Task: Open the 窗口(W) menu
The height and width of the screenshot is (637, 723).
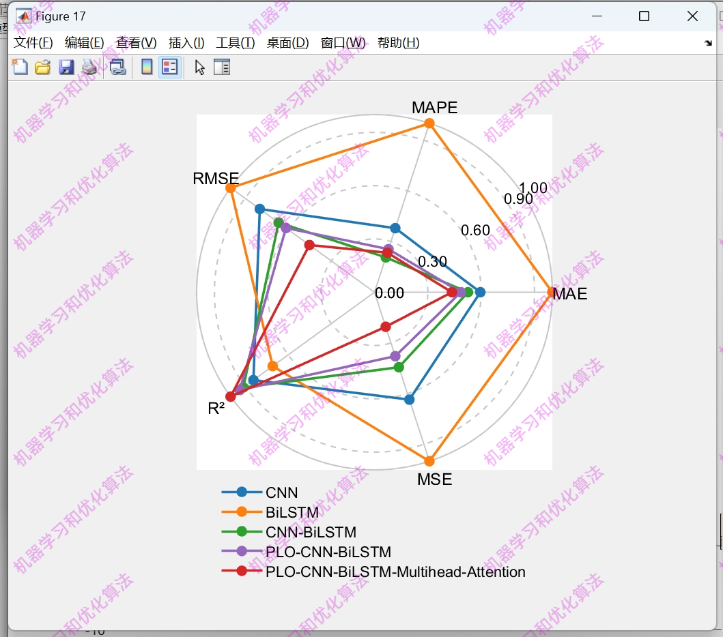Action: 343,43
